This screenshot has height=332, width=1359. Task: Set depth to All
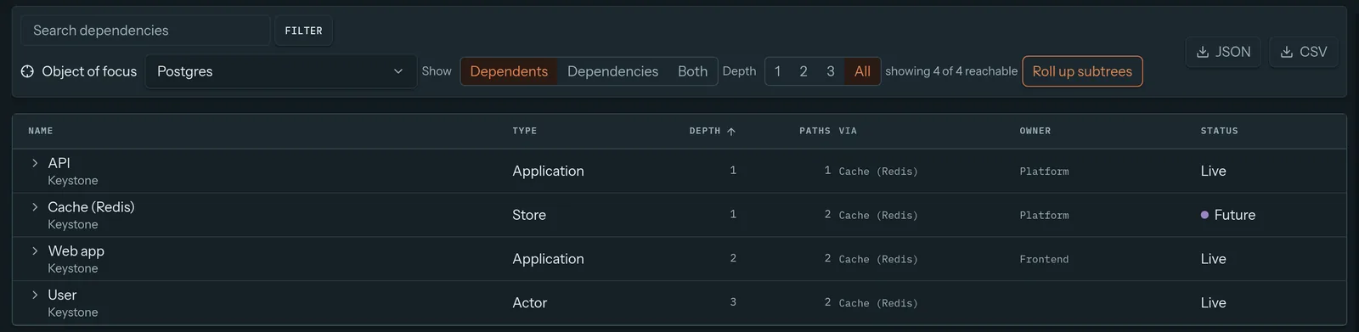[x=862, y=71]
